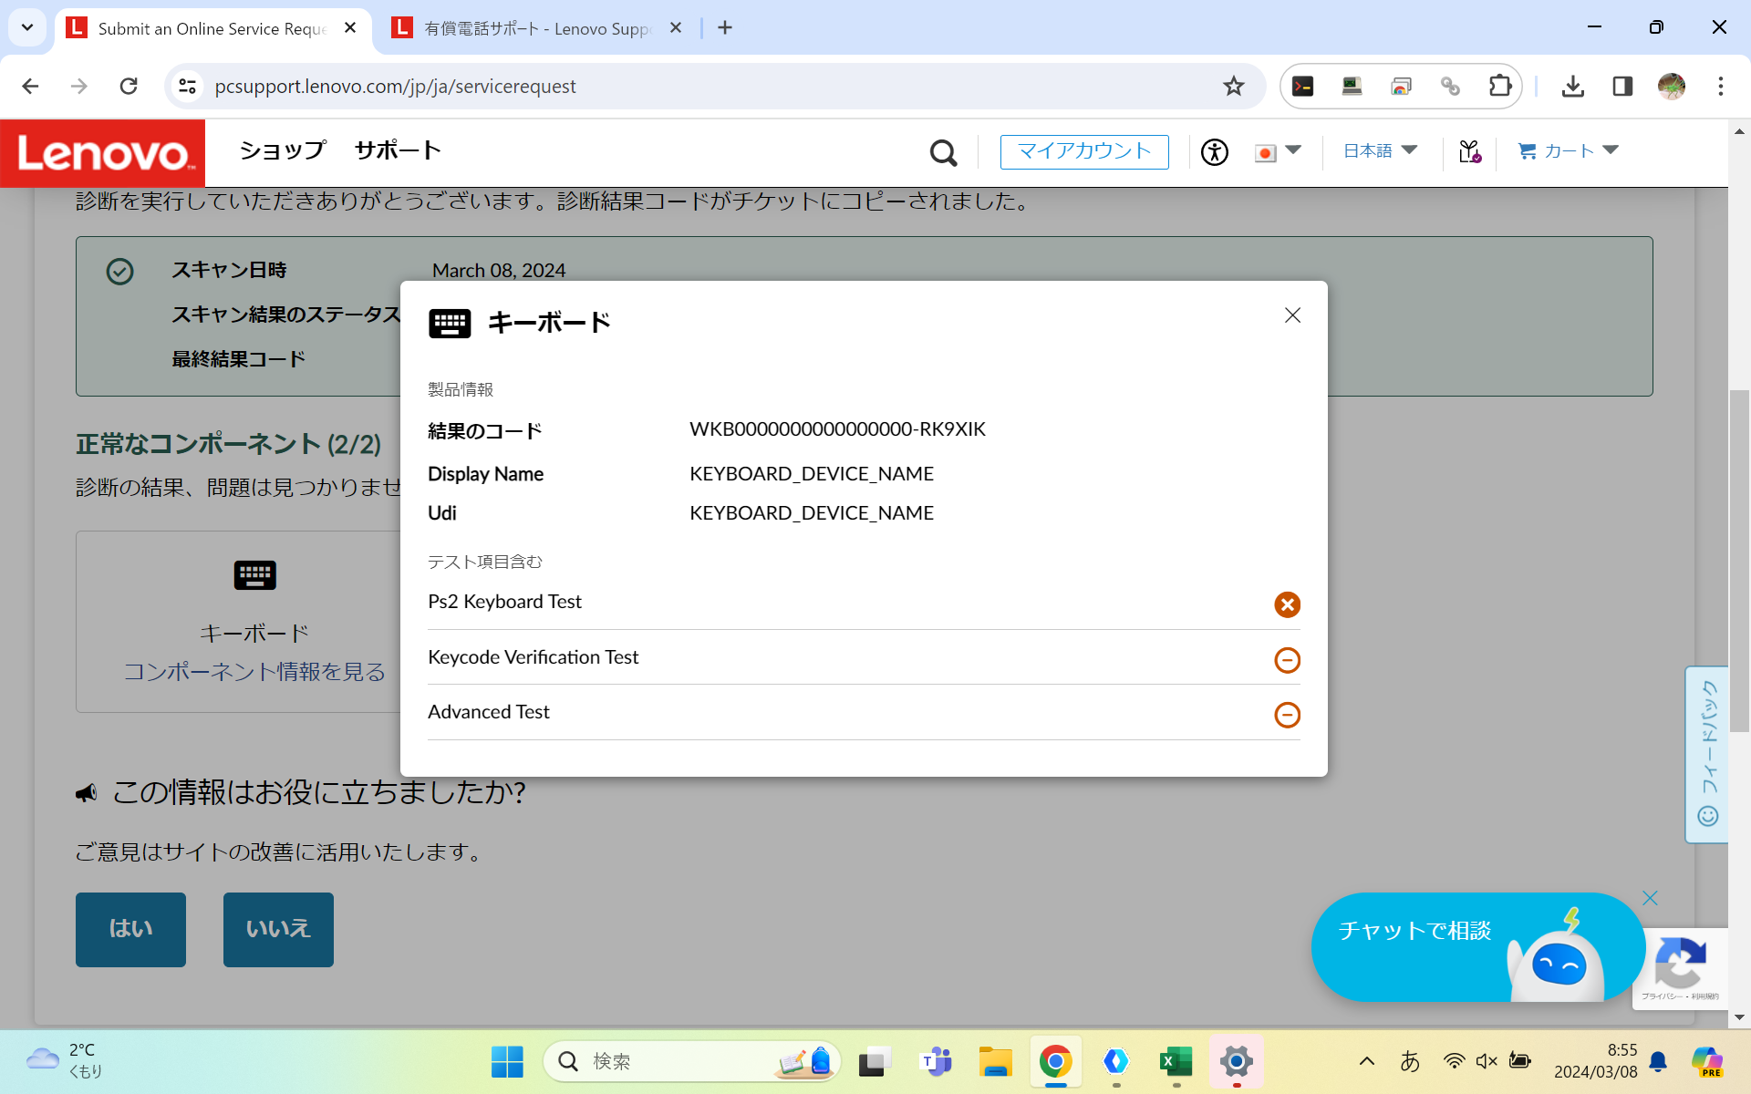Bookmark this page with the star
The width and height of the screenshot is (1751, 1094).
coord(1233,86)
